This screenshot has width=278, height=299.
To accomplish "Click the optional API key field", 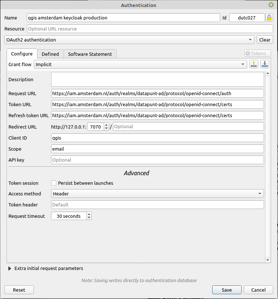I will pos(157,160).
